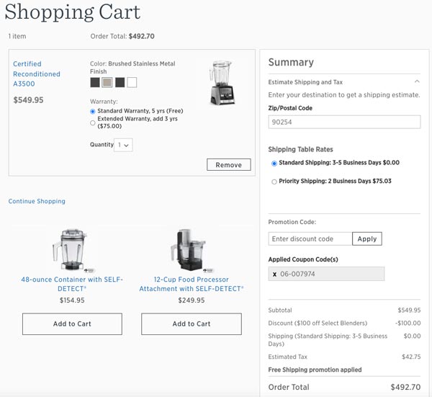Remove applied coupon code 06-007974

(x=274, y=274)
